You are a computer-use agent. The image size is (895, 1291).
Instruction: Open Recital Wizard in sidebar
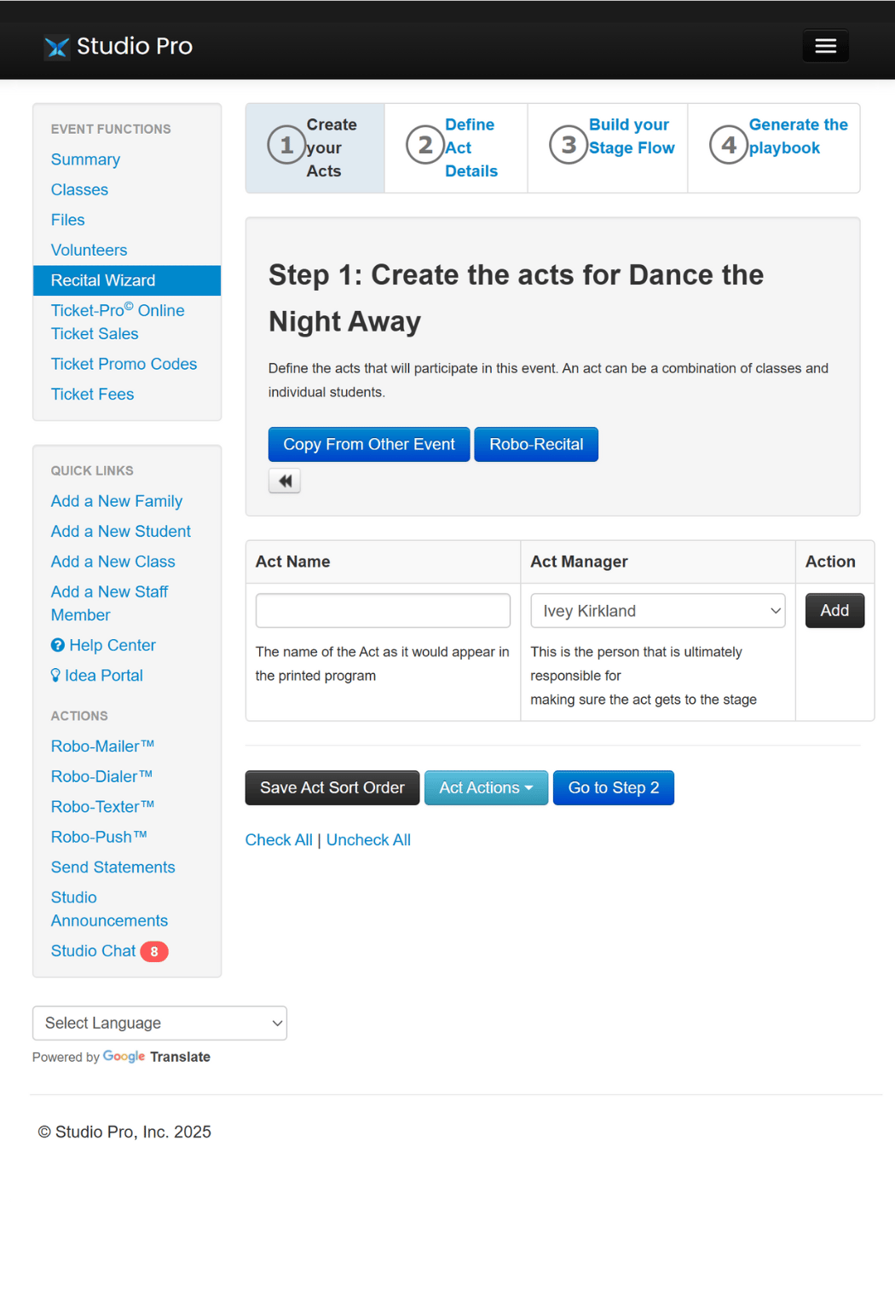(103, 280)
